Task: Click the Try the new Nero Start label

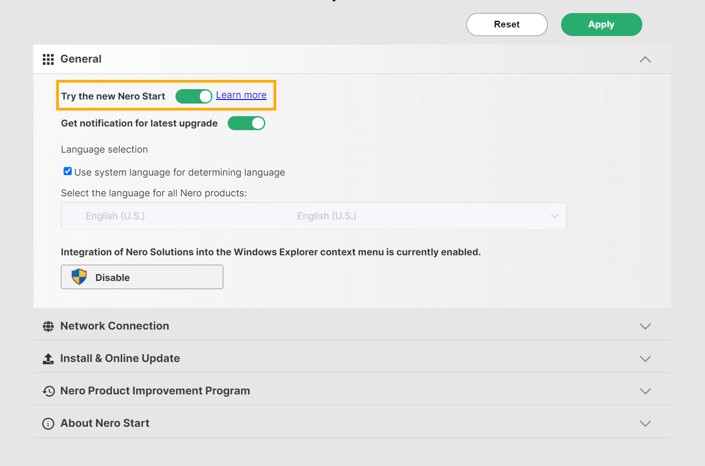Action: 113,96
